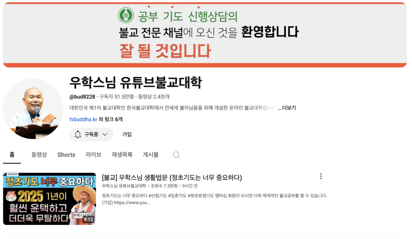Click the 가입 membership button

pyautogui.click(x=127, y=134)
